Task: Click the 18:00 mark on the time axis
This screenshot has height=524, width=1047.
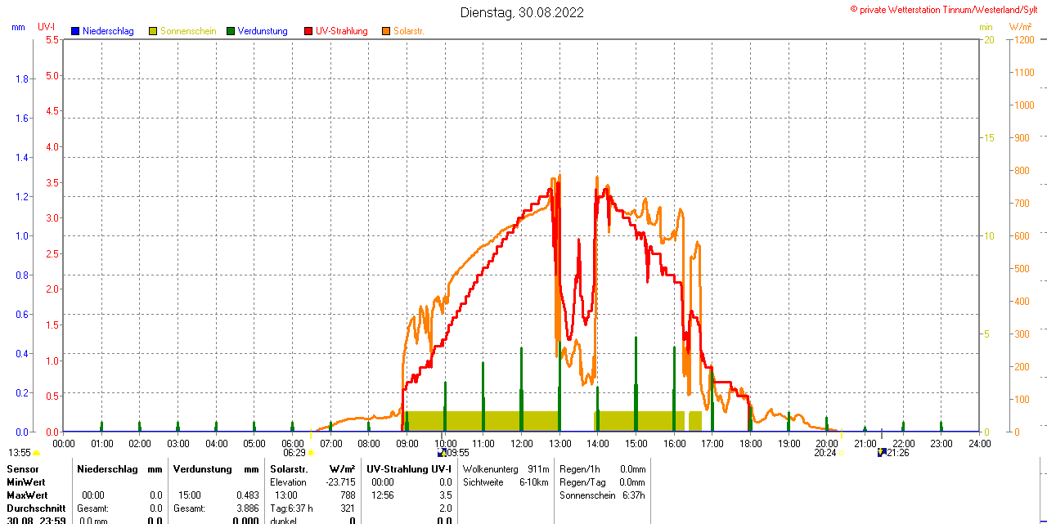Action: [750, 443]
